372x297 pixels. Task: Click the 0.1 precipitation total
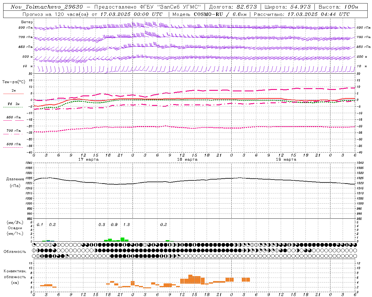(x=40, y=225)
